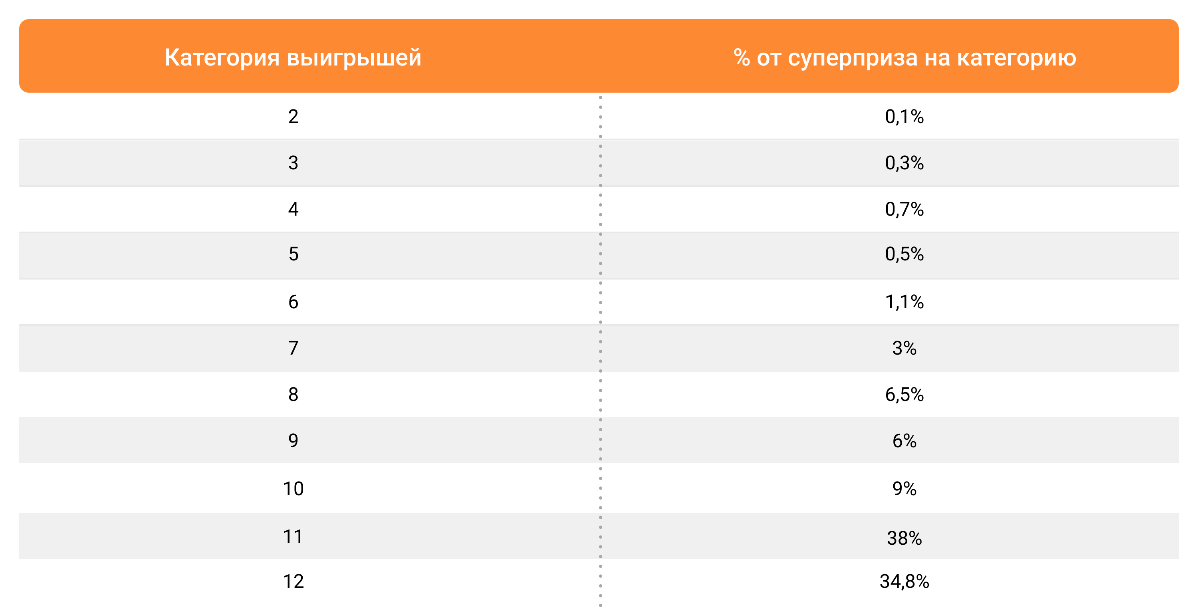
Task: Click the 0,3% percentage value
Action: point(904,163)
